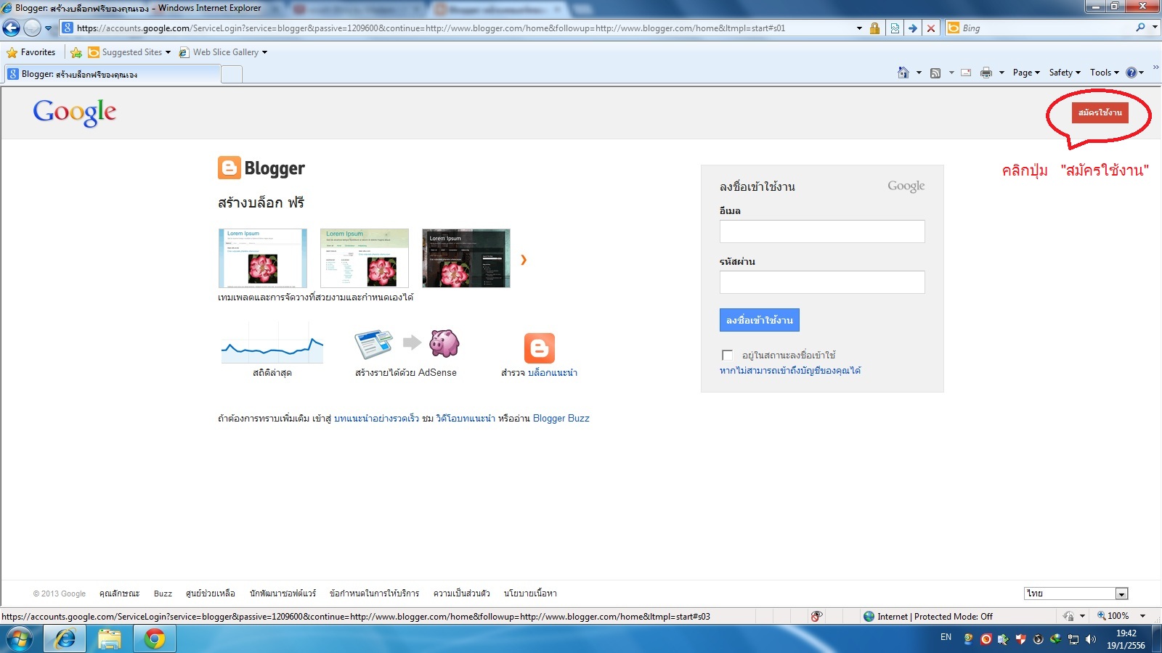Screen dimensions: 1162x653
Task: Open the Page menu
Action: coord(1026,73)
